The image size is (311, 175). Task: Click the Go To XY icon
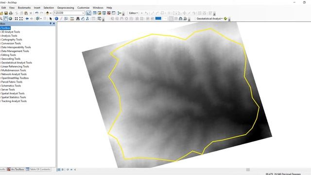point(87,18)
